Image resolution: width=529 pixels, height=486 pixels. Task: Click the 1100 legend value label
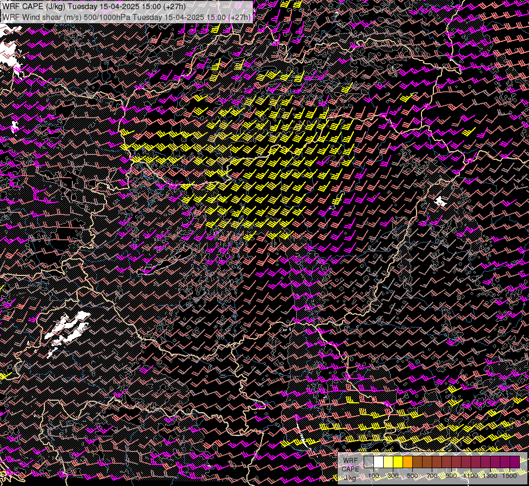click(x=471, y=476)
